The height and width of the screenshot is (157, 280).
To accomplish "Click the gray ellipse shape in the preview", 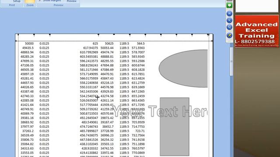I will pos(183,68).
